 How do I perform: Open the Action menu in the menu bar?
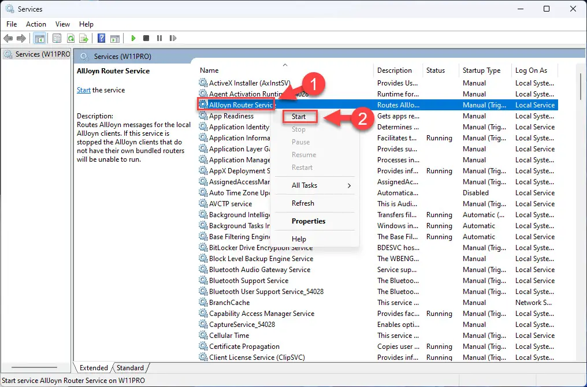click(x=36, y=24)
